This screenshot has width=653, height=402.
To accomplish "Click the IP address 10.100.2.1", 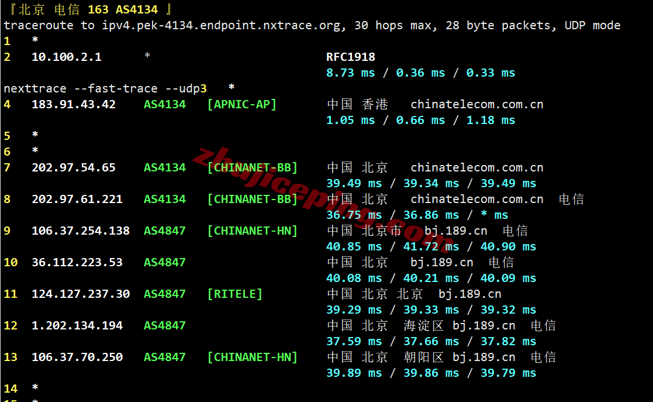I will pyautogui.click(x=67, y=57).
